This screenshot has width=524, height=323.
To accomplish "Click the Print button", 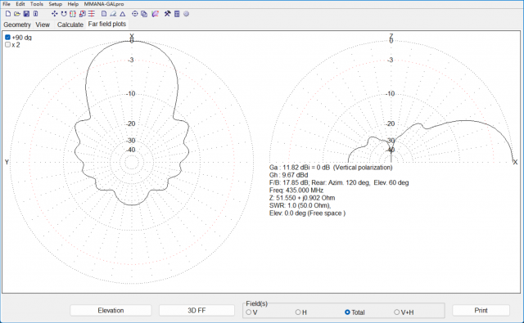I will 481,310.
